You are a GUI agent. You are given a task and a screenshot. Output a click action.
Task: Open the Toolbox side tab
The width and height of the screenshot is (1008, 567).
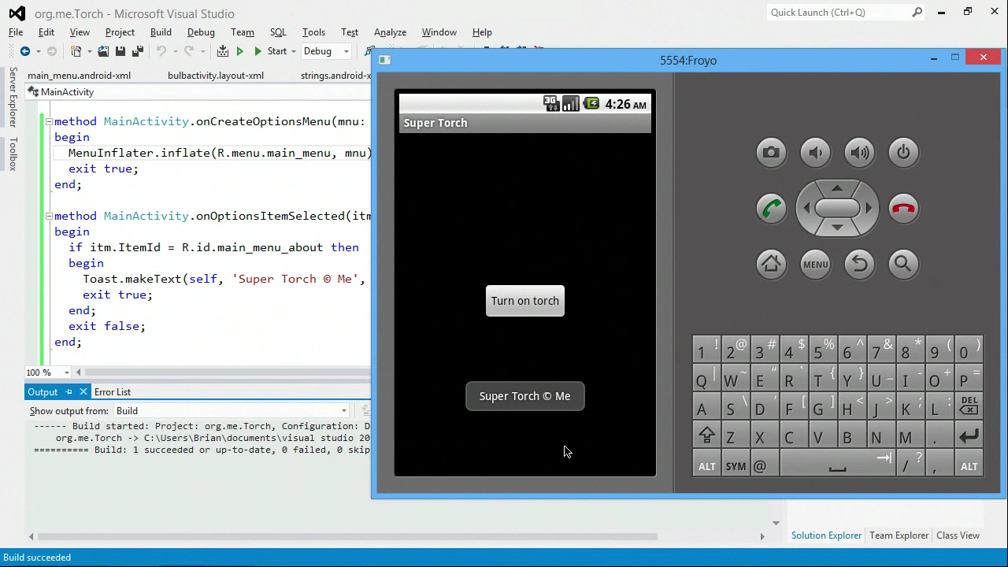point(13,154)
